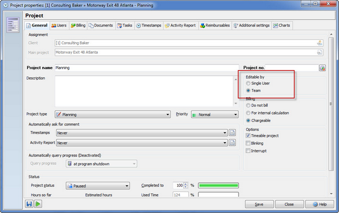Click the Help button

(x=319, y=204)
